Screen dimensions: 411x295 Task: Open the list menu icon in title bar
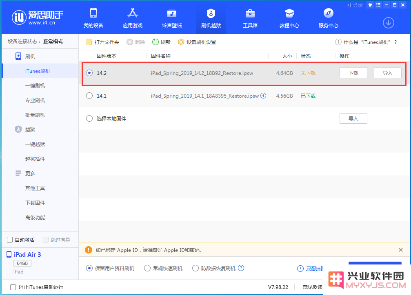click(378, 5)
